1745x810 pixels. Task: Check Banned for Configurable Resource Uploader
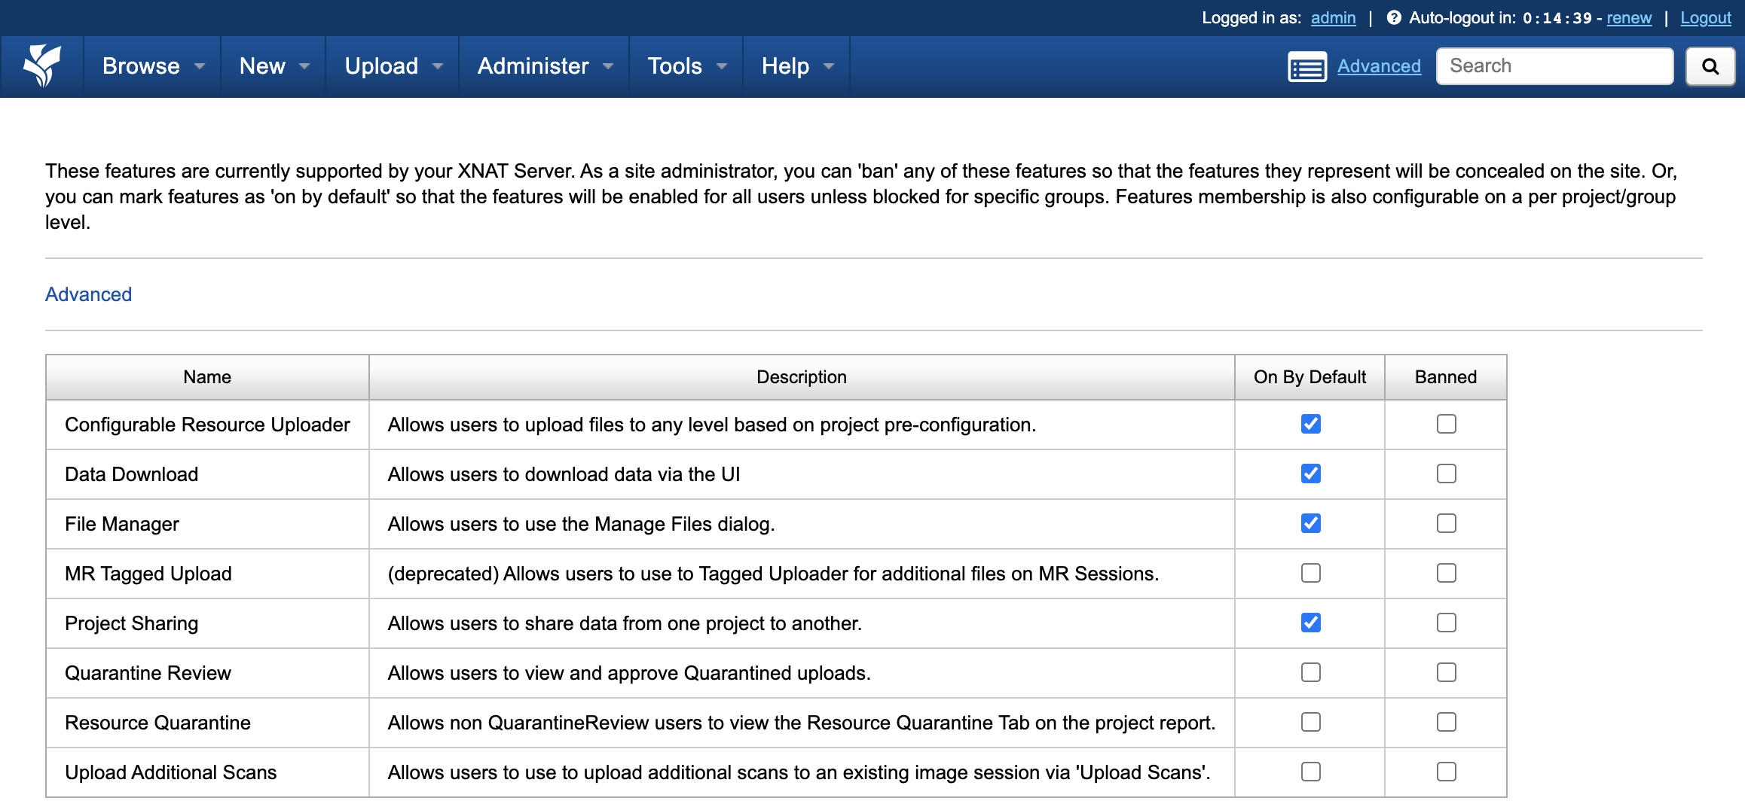[x=1446, y=424]
